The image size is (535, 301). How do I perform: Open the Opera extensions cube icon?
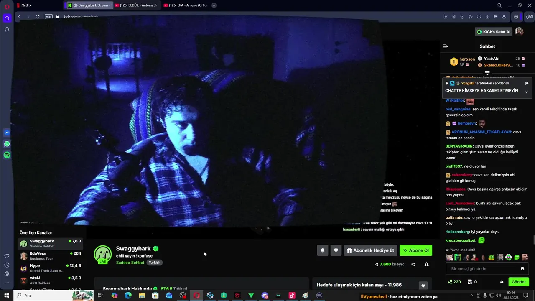[516, 17]
